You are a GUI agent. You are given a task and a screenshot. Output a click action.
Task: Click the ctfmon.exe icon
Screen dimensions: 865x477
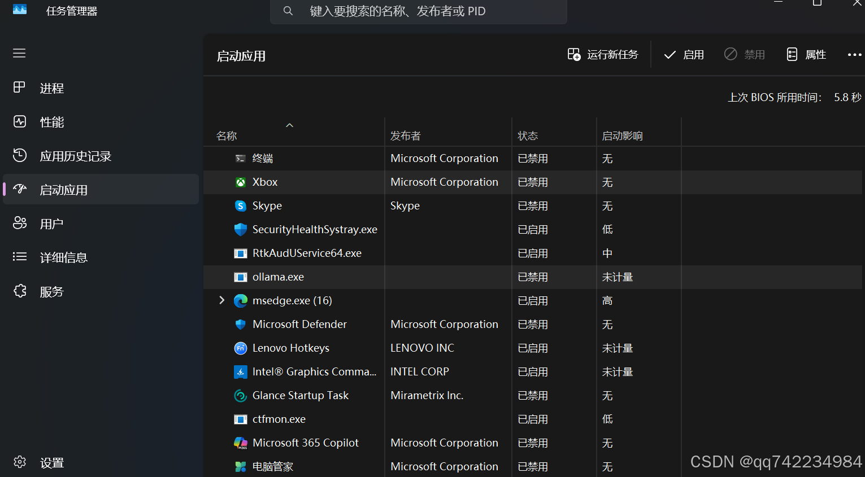coord(241,419)
